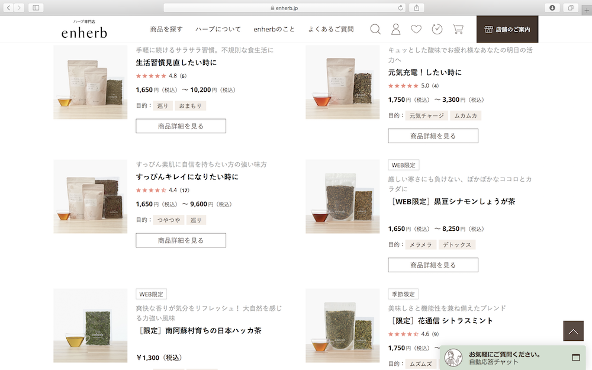This screenshot has width=592, height=370.
Task: Toggle the Safari sidebar button
Action: click(36, 8)
